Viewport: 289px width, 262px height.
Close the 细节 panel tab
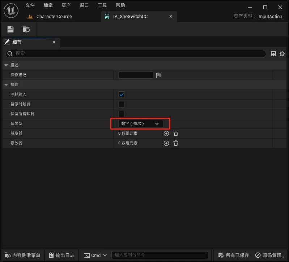(x=54, y=42)
